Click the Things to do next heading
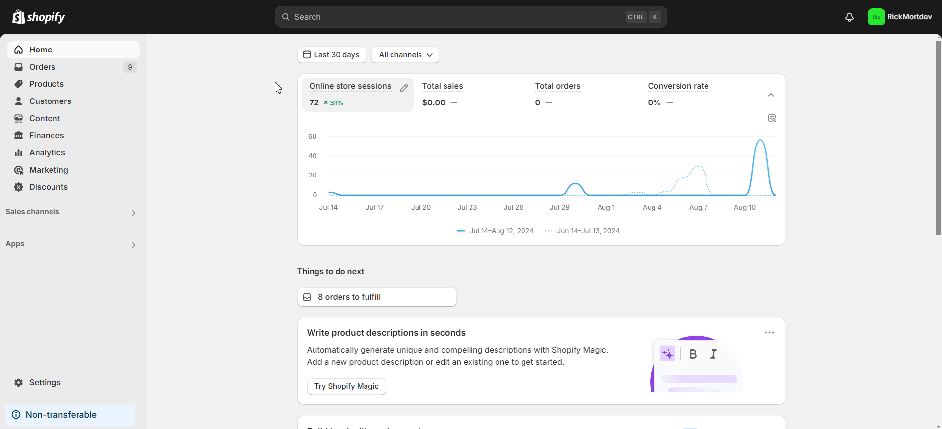The image size is (942, 429). click(x=331, y=271)
